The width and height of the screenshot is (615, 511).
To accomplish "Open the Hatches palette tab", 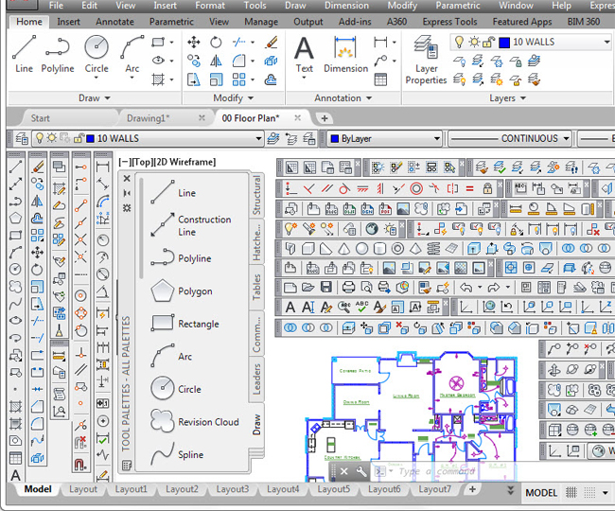I will coord(256,242).
